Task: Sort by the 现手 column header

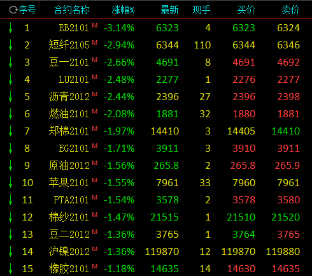Action: [x=201, y=10]
